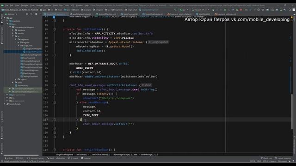Select ContactsFragment in project tree
The image size is (296, 166).
pos(30,70)
